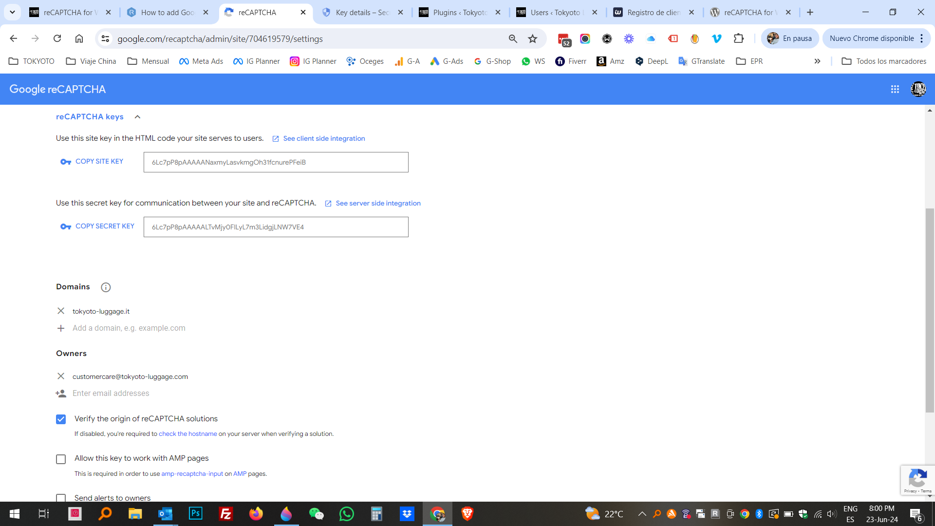Click the Add a domain field
The height and width of the screenshot is (526, 935).
(129, 328)
